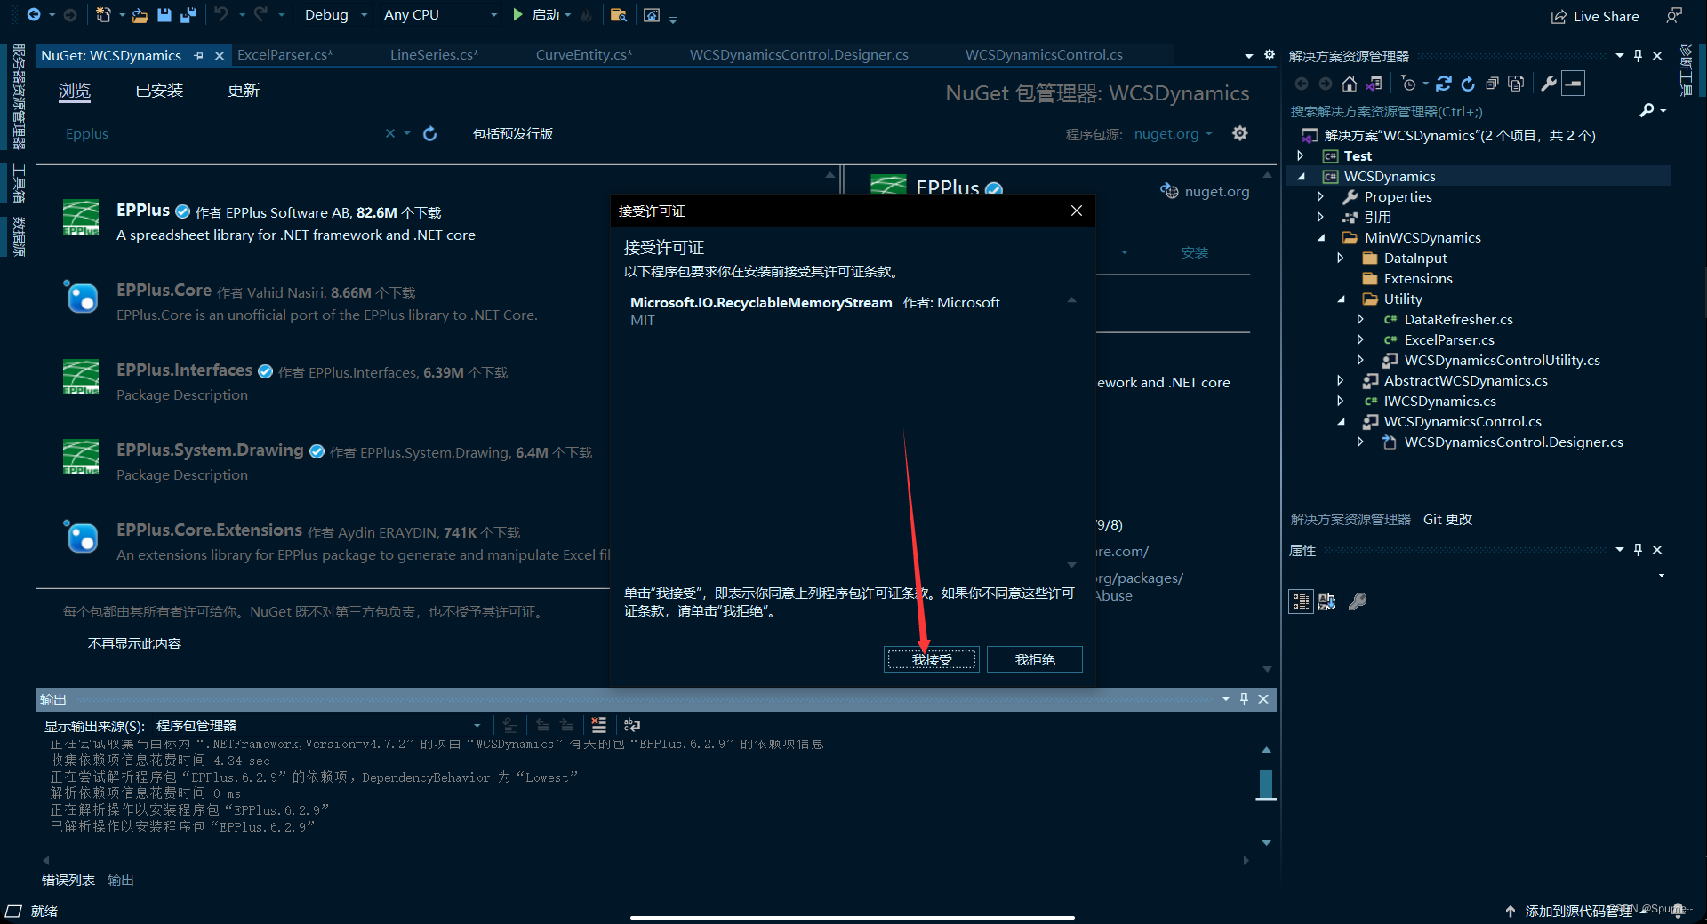Toggle word wrap in Output panel
Image resolution: width=1707 pixels, height=924 pixels.
632,725
